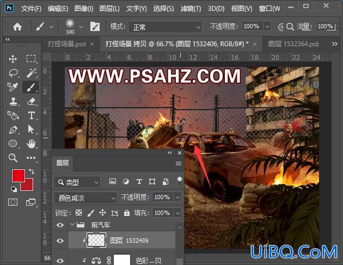Open the layer blend mode 颜色减淡 dropdown
Viewport: 343px width, 265px height.
[x=85, y=198]
